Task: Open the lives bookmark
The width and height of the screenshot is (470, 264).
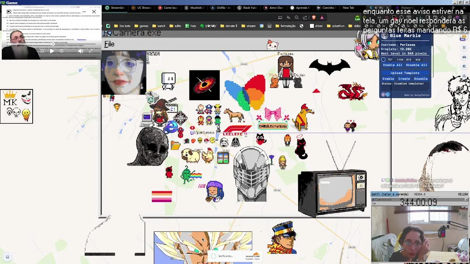Action: pyautogui.click(x=191, y=26)
